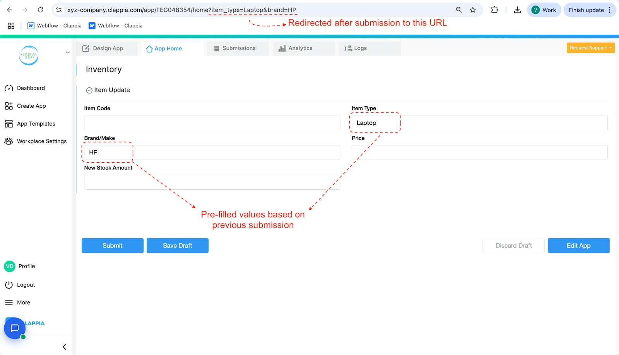The height and width of the screenshot is (355, 619).
Task: Switch to the Logs tab
Action: [370, 48]
